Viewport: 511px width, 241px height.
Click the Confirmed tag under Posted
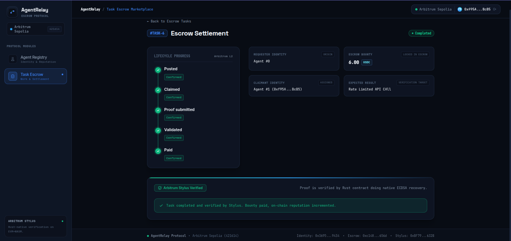coord(174,77)
